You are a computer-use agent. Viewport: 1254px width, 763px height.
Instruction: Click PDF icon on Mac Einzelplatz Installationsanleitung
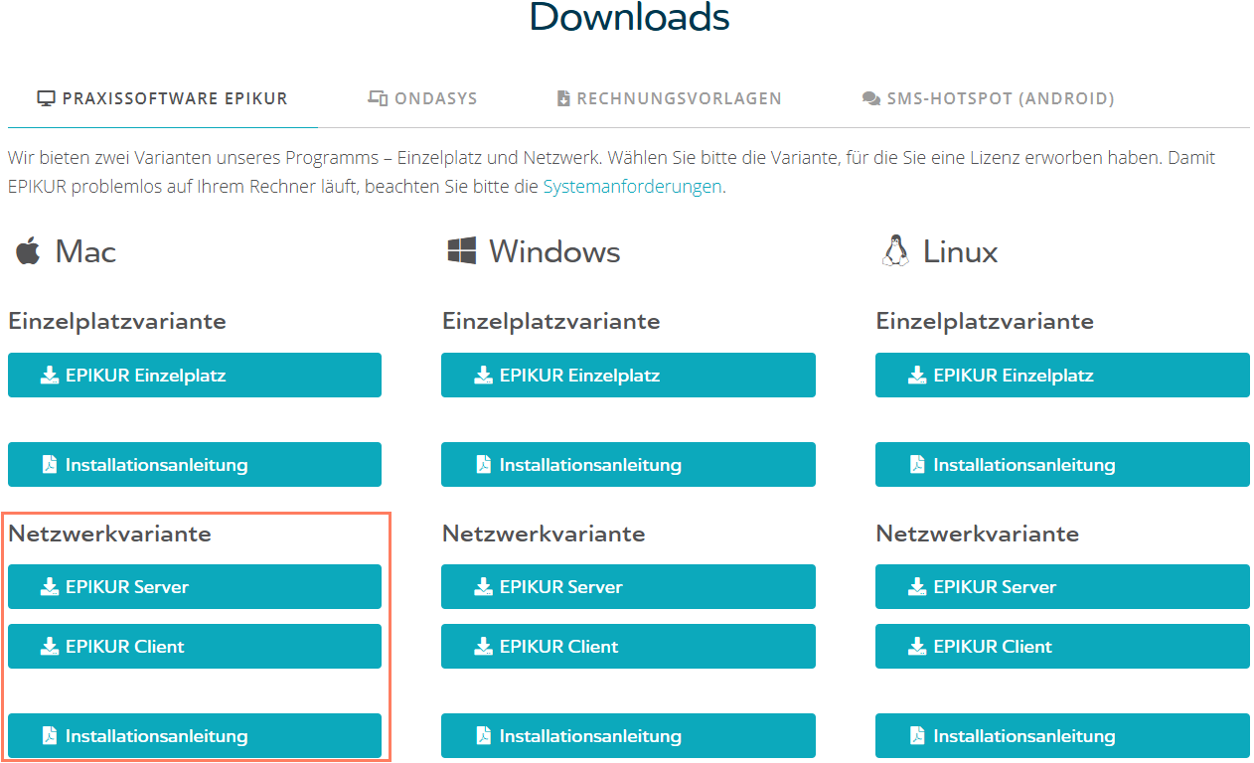(x=50, y=465)
